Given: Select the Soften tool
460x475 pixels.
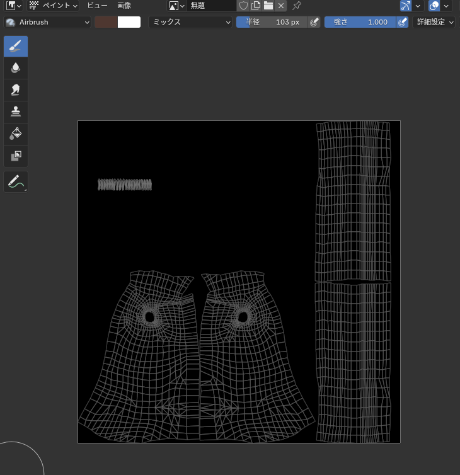Looking at the screenshot, I should (x=16, y=68).
